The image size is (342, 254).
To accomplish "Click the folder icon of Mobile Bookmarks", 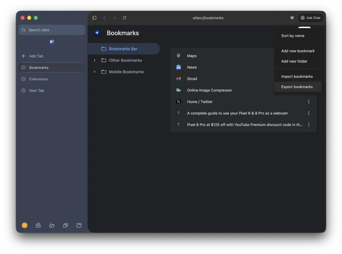I will coord(104,72).
